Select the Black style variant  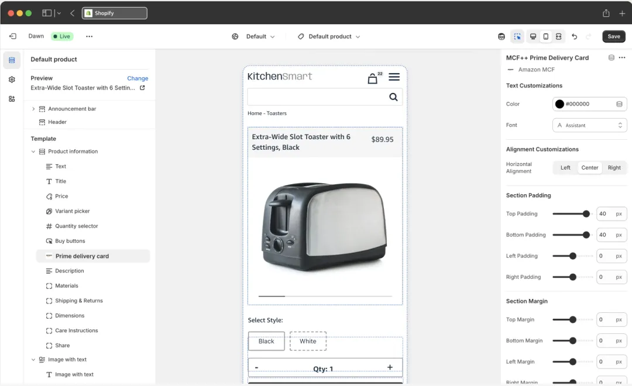(266, 342)
